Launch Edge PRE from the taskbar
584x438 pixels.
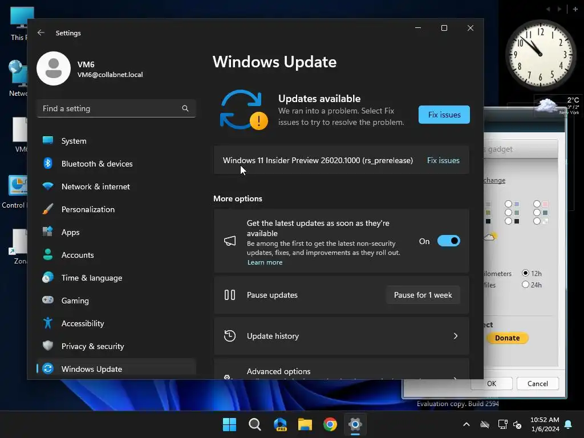[280, 424]
